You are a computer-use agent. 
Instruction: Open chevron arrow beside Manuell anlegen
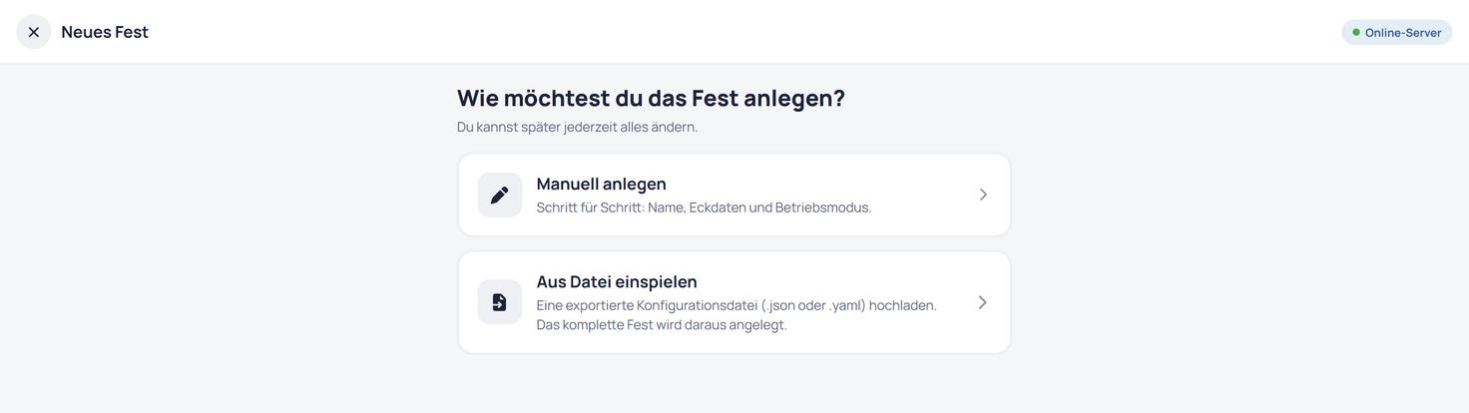click(x=983, y=195)
